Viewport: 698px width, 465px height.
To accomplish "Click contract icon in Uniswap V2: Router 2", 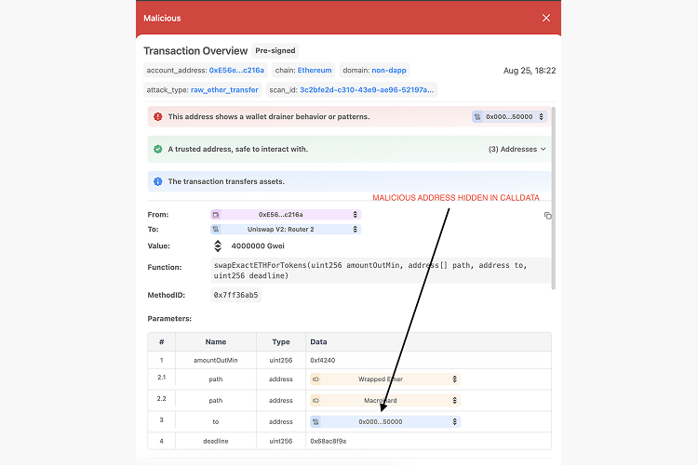I will (216, 229).
